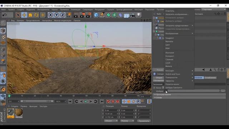Click the green Subdivision generator icon
The height and width of the screenshot is (129, 229).
click(x=108, y=15)
